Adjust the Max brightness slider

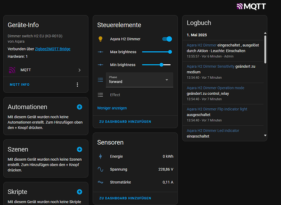point(157,52)
